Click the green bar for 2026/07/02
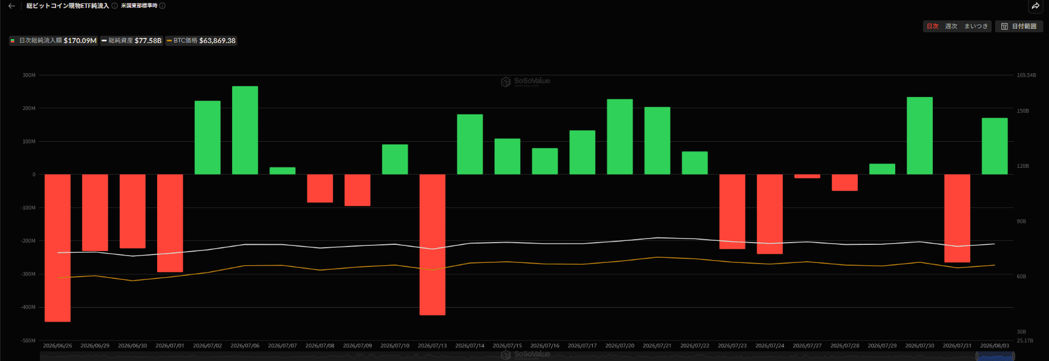The width and height of the screenshot is (1049, 361). click(x=208, y=138)
